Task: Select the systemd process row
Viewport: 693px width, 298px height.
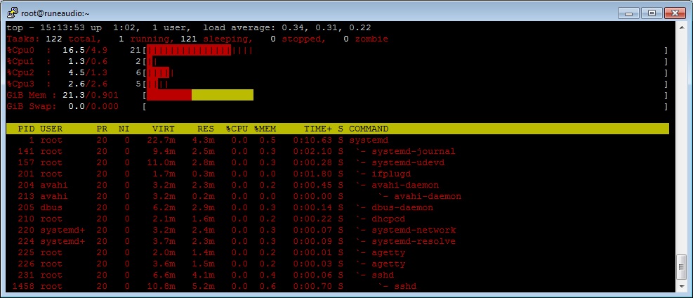Action: tap(338, 140)
